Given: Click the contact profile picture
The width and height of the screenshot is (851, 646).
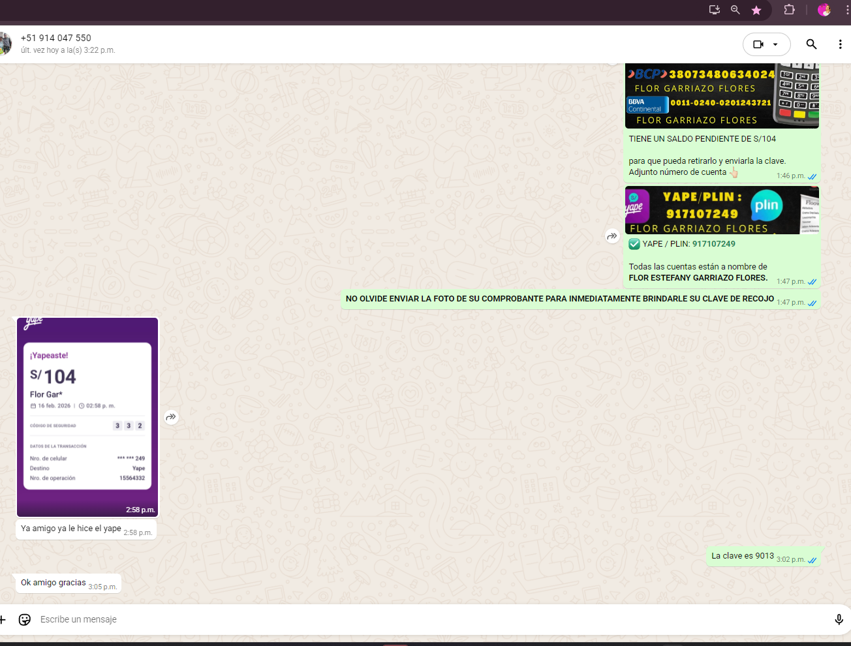Looking at the screenshot, I should [x=5, y=44].
